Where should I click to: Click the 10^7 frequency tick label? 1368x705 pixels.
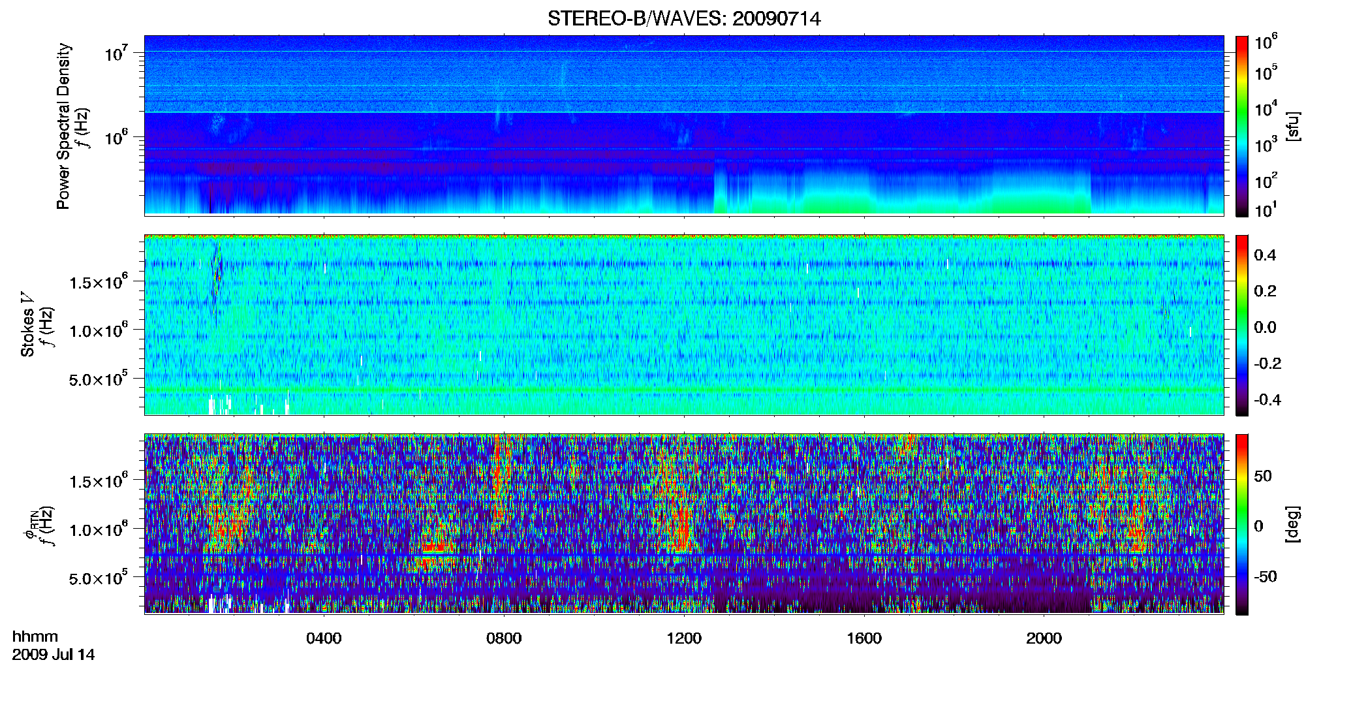[117, 54]
